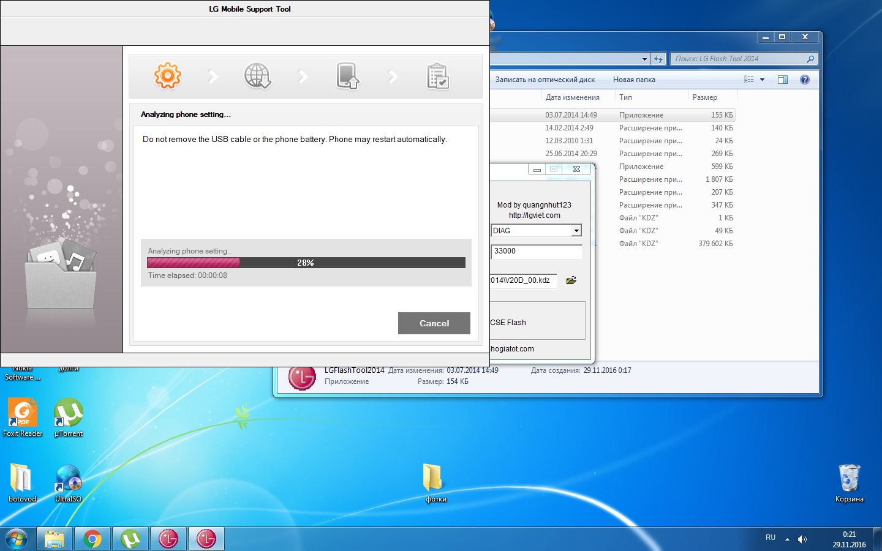Click the orange gear analyze step icon
This screenshot has width=882, height=551.
[x=167, y=76]
